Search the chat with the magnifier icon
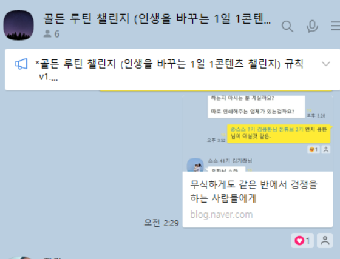Screen dimensions: 340x259 287,27
